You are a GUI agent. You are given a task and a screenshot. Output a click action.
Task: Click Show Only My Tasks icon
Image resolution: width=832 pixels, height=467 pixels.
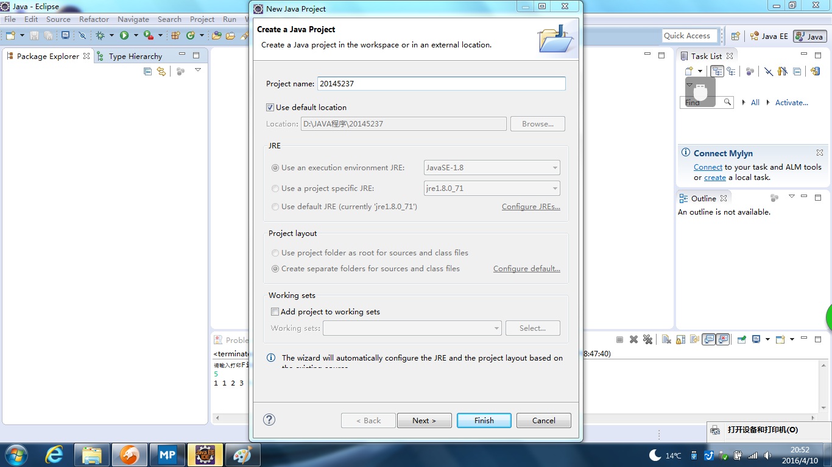pos(783,71)
